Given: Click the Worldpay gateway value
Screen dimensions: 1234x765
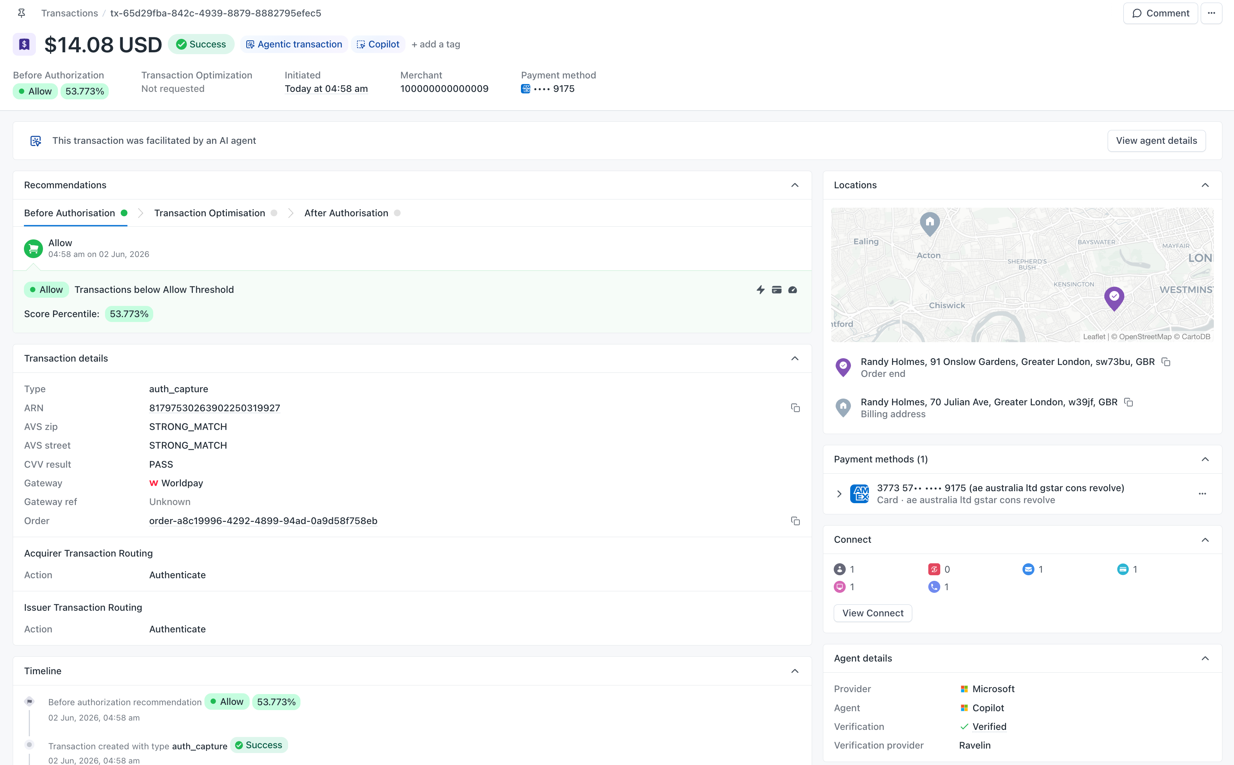Looking at the screenshot, I should coord(176,483).
